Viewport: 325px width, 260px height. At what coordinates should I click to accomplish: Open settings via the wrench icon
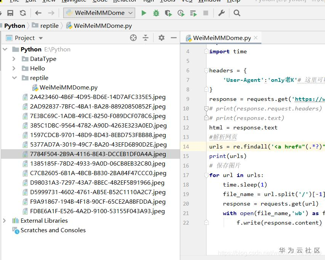click(221, 13)
